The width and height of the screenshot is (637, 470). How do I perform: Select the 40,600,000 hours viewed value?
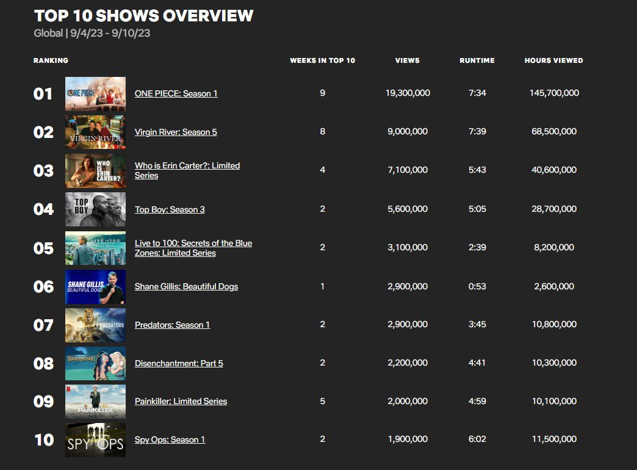(x=554, y=170)
